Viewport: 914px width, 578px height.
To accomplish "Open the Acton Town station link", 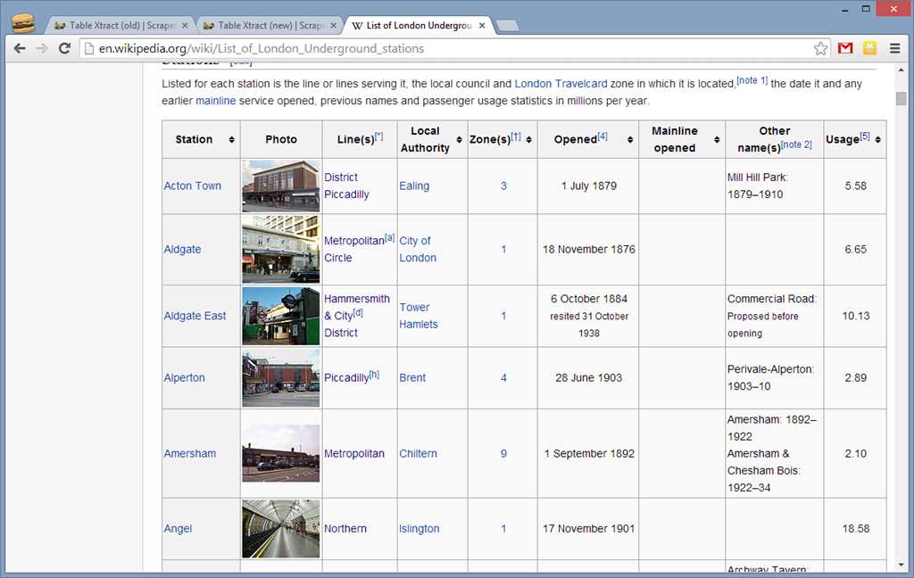I will (x=193, y=186).
